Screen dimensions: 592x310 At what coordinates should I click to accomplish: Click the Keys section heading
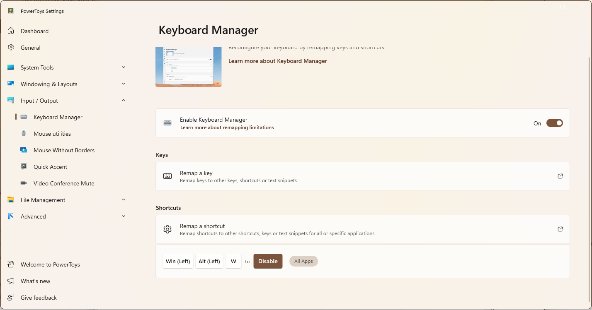point(162,155)
